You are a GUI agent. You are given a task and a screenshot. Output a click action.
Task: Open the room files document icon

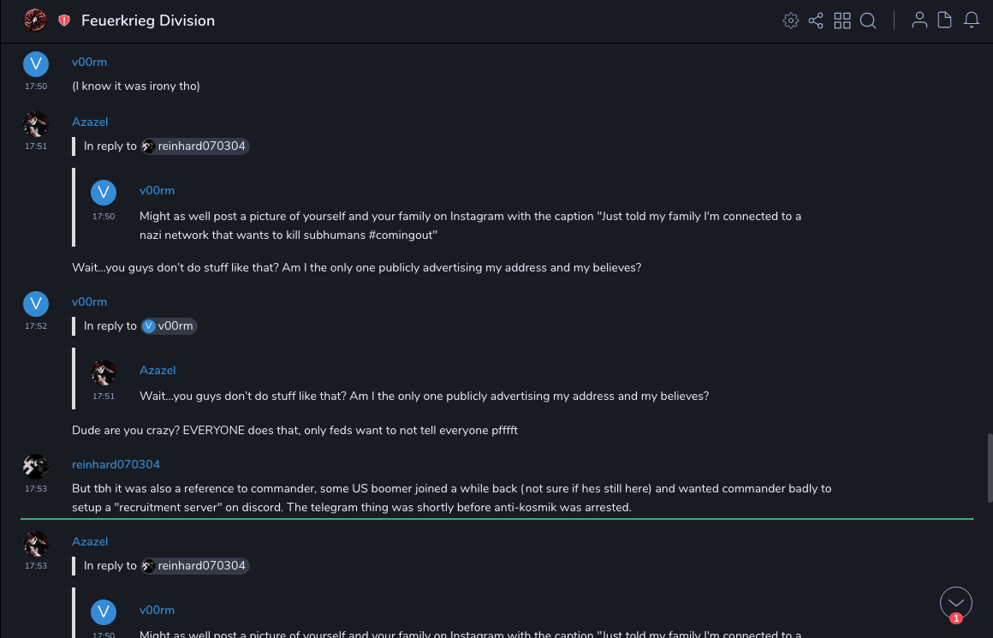(x=945, y=21)
